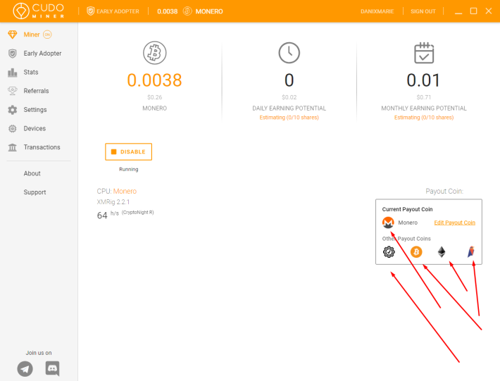Select the Bitcoin payout coin icon
The image size is (500, 381).
416,252
